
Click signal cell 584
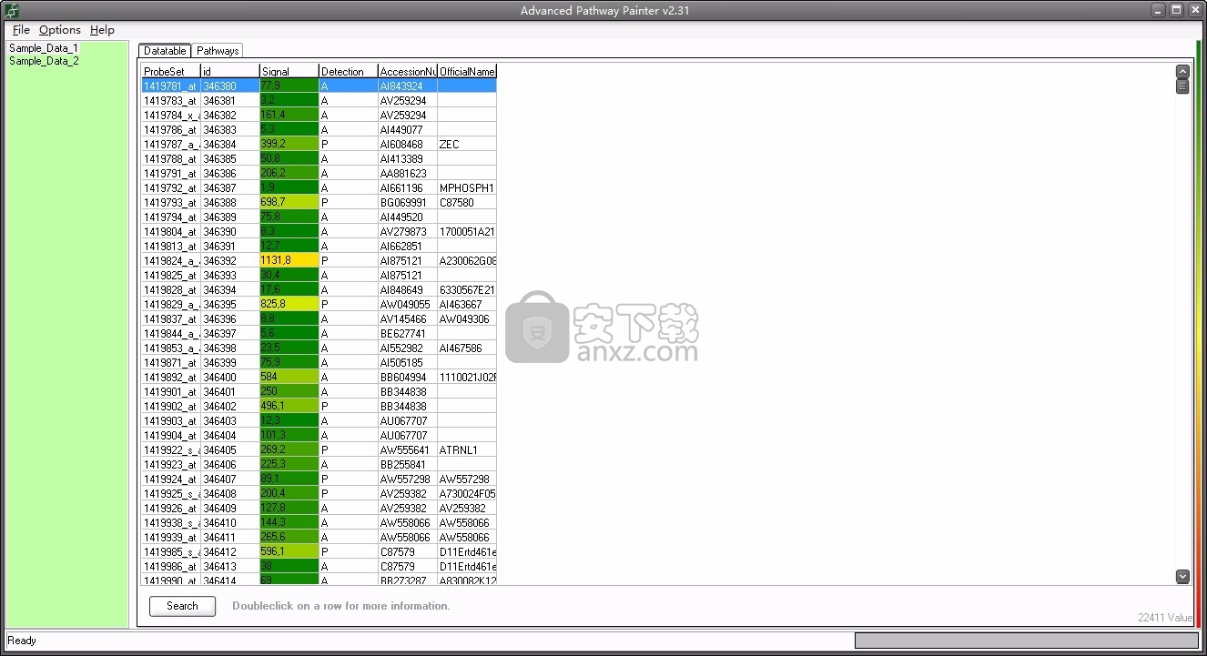pyautogui.click(x=289, y=377)
